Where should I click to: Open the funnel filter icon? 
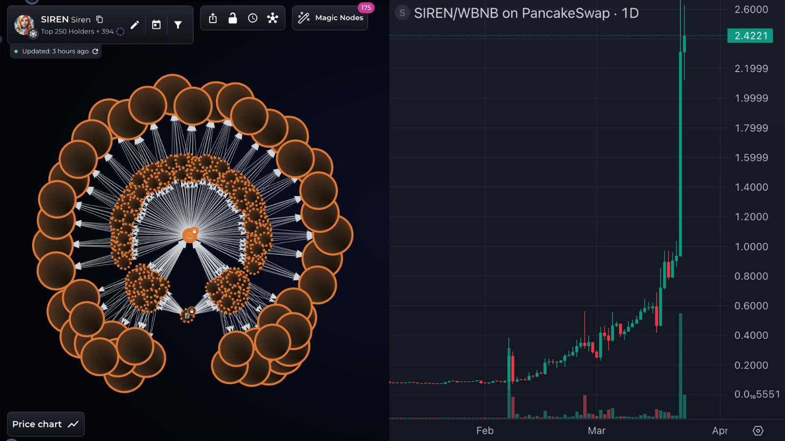click(178, 25)
